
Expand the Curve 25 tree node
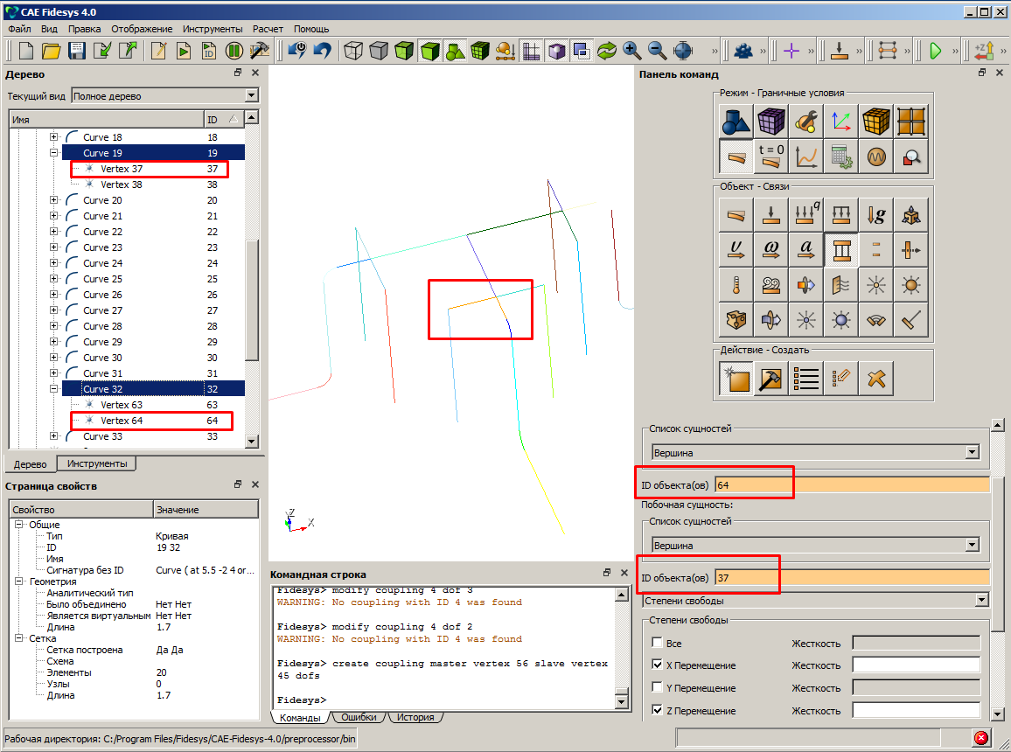[x=54, y=279]
